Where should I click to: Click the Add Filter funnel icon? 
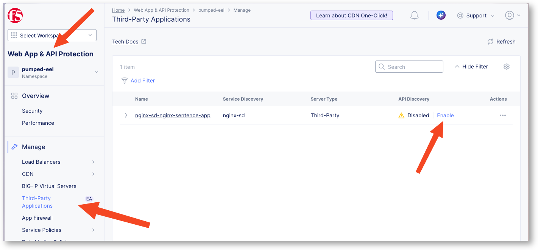click(x=124, y=81)
